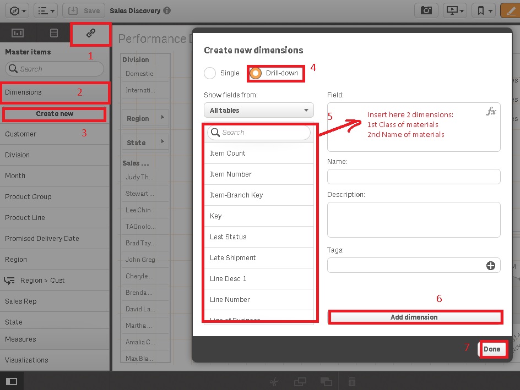This screenshot has width=520, height=390.
Task: Select the Sales Rep master dimension
Action: 55,301
